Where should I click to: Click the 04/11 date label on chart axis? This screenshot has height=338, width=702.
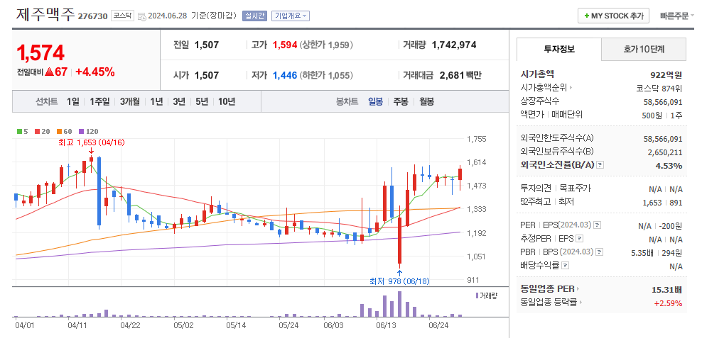pyautogui.click(x=77, y=325)
